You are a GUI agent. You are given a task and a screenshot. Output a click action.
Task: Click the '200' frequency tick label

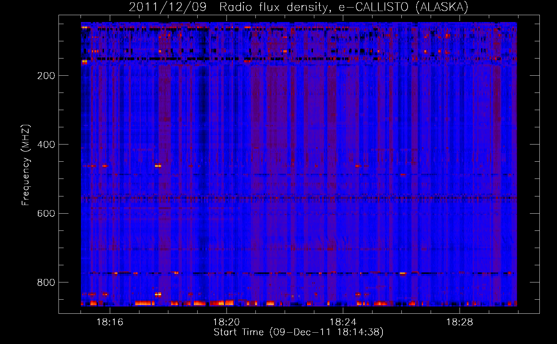tap(46, 76)
